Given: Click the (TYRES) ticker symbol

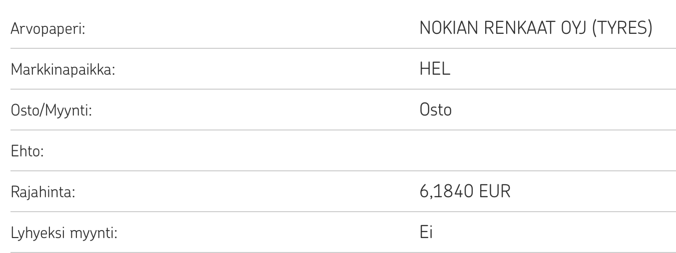Looking at the screenshot, I should point(622,28).
